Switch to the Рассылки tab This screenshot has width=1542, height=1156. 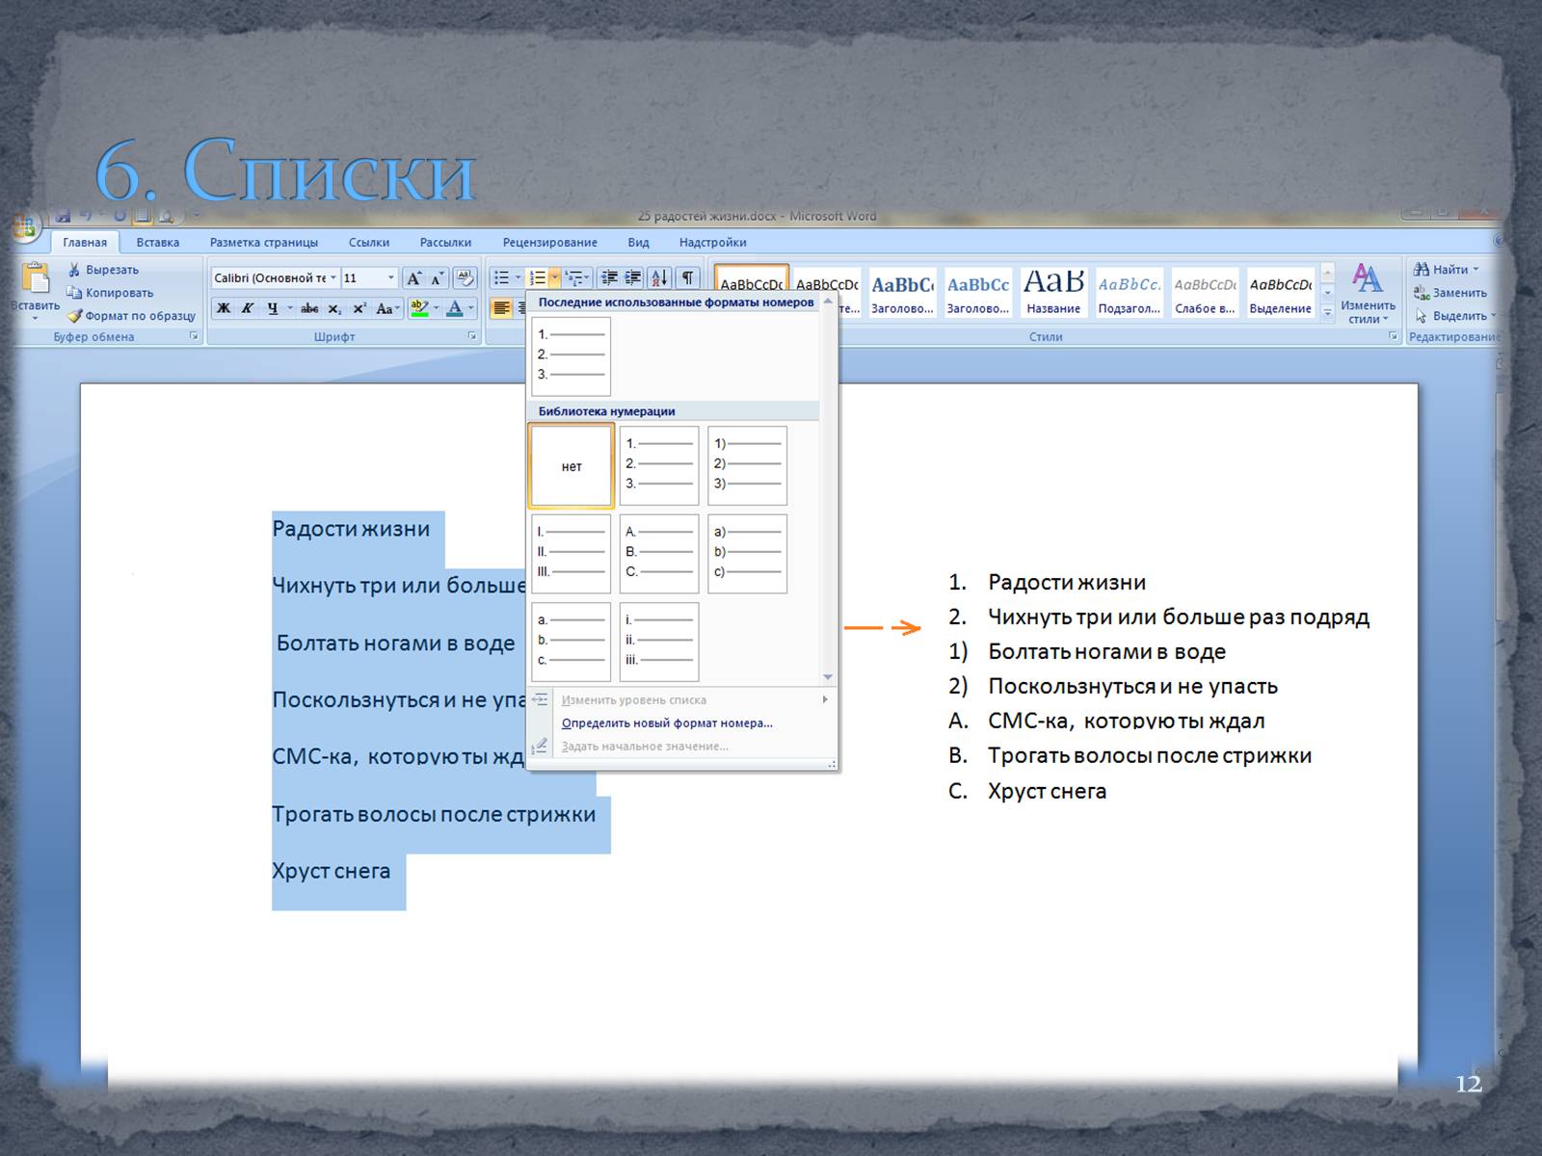[x=445, y=243]
